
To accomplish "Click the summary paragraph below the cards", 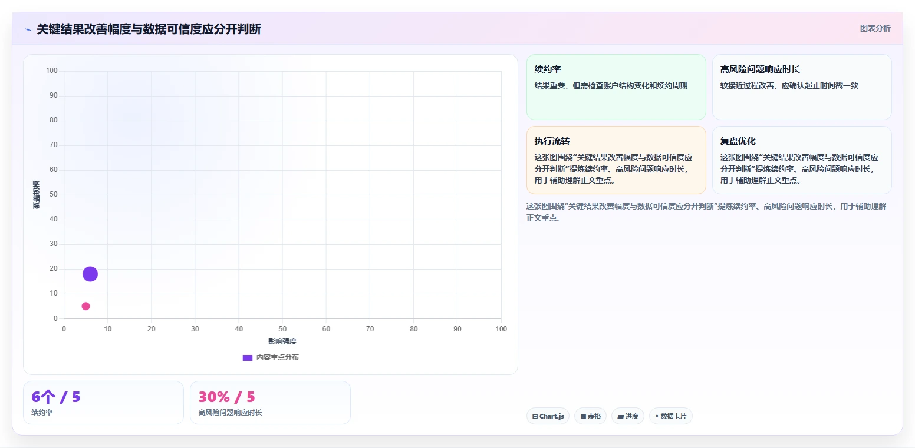I will [x=706, y=212].
